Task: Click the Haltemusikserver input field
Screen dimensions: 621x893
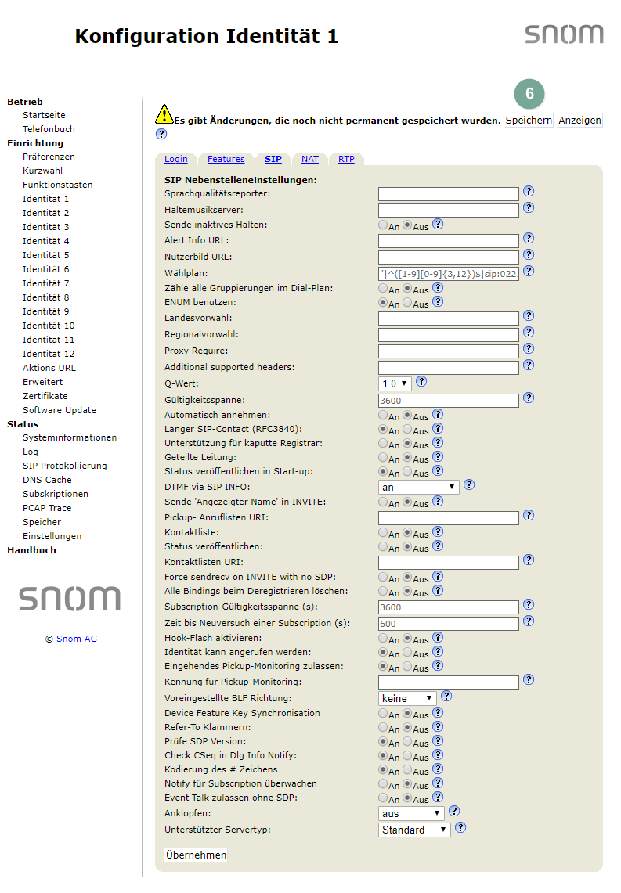Action: tap(448, 210)
